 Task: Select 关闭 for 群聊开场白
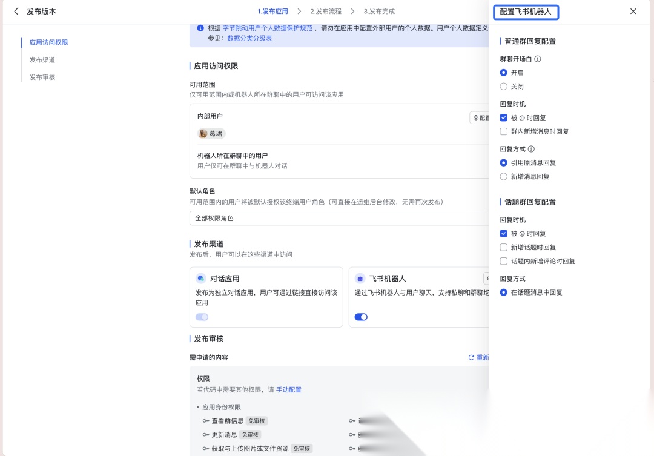tap(503, 87)
